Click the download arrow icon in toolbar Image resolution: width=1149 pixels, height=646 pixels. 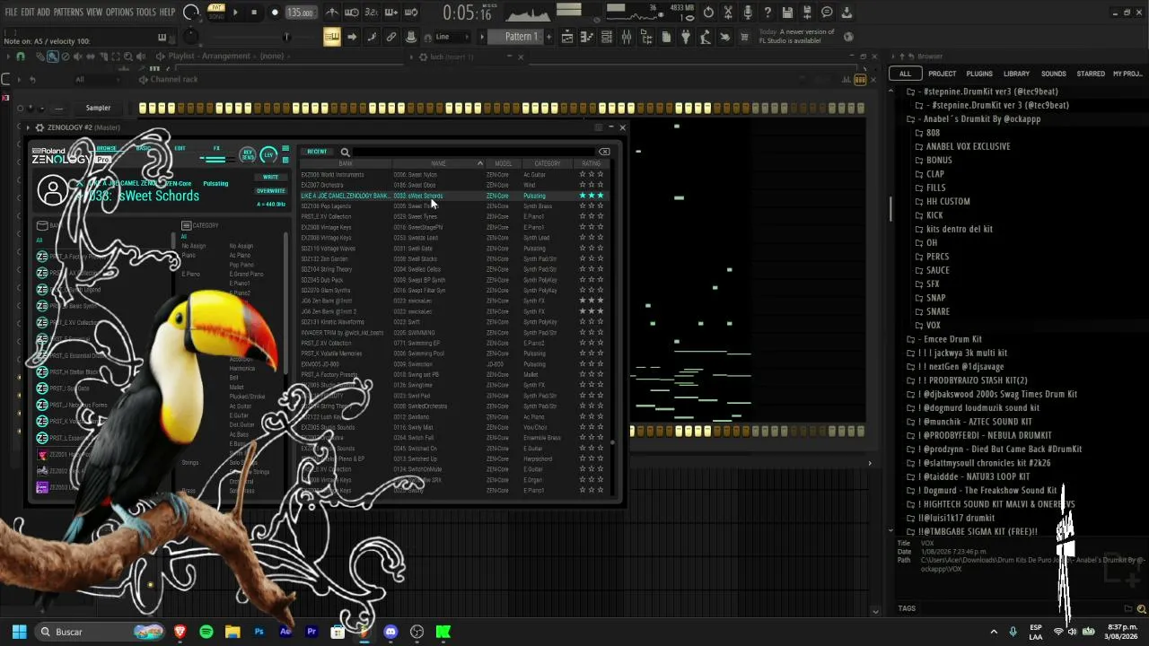tap(846, 13)
